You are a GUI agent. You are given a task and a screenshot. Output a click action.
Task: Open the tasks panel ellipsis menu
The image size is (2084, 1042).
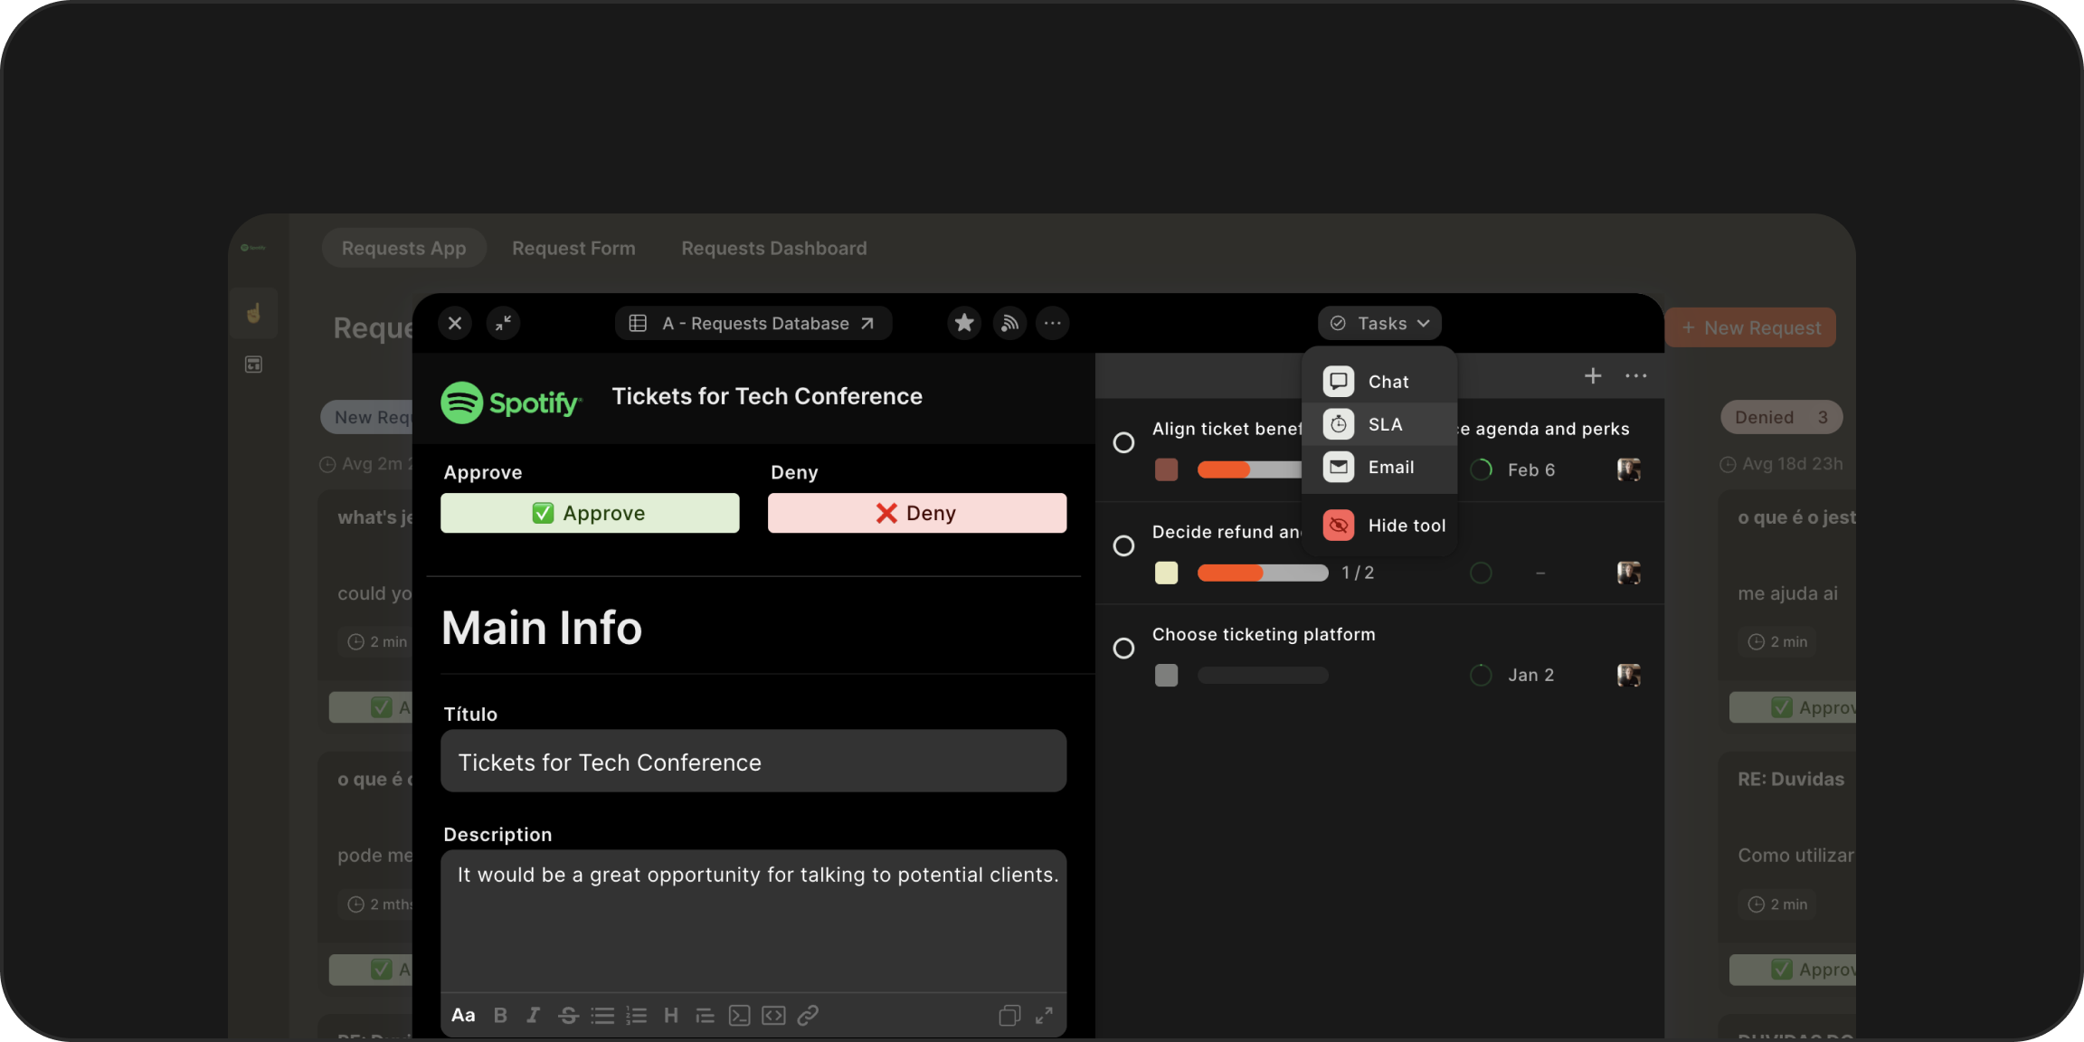point(1635,376)
